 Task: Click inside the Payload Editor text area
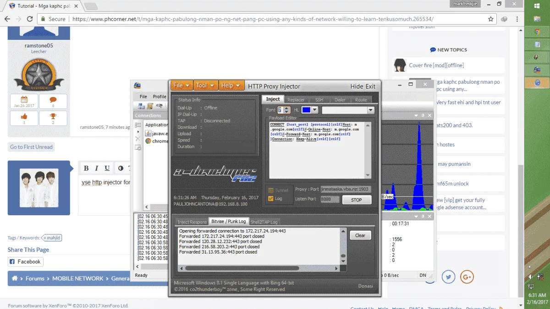point(317,150)
